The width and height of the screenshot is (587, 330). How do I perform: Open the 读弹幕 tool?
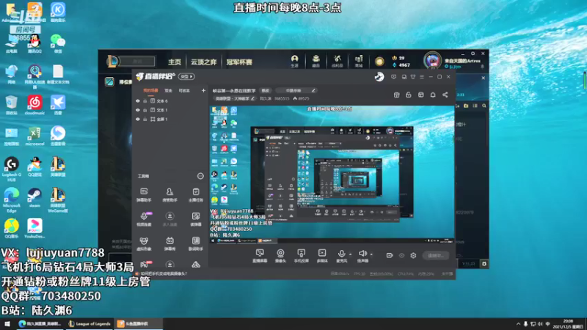tap(195, 219)
